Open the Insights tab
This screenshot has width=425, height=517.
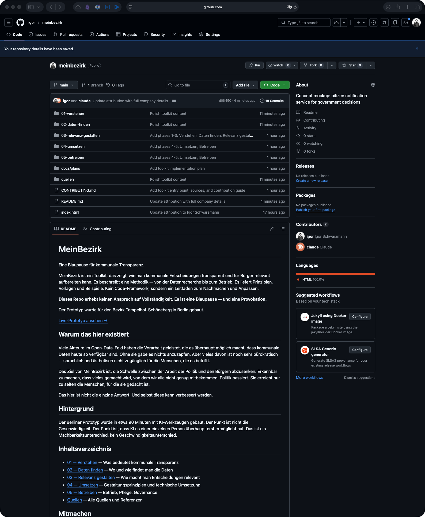point(182,35)
